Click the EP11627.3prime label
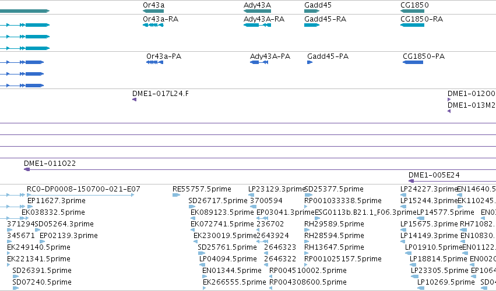This screenshot has width=496, height=291. point(57,201)
